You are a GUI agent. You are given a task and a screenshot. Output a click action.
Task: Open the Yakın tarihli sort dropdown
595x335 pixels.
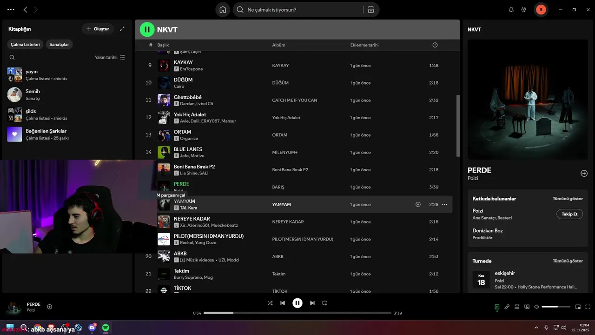[x=110, y=57]
